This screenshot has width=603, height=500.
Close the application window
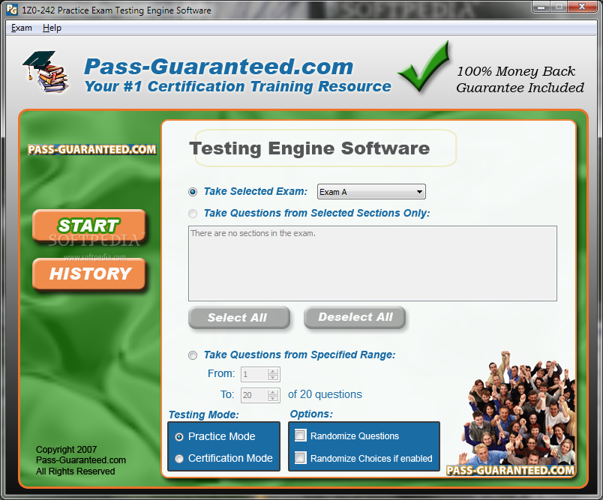582,7
